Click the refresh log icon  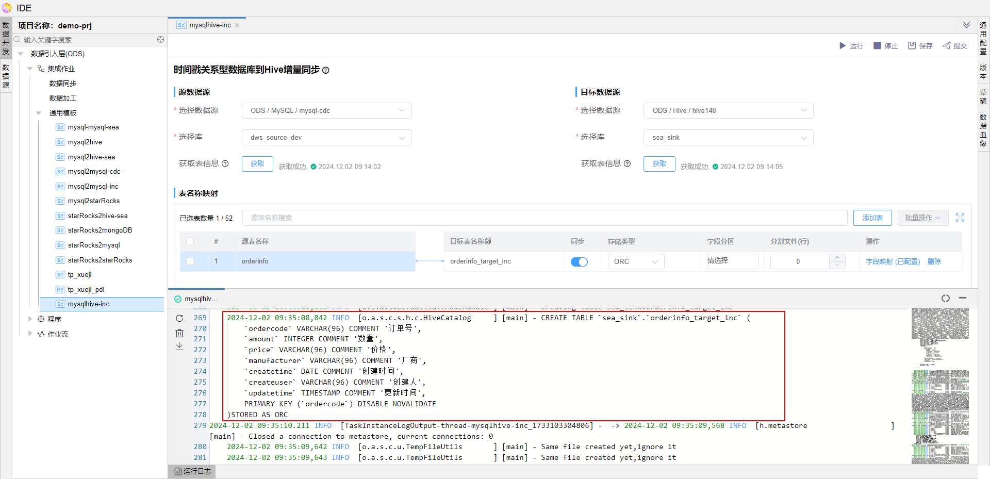tap(179, 319)
